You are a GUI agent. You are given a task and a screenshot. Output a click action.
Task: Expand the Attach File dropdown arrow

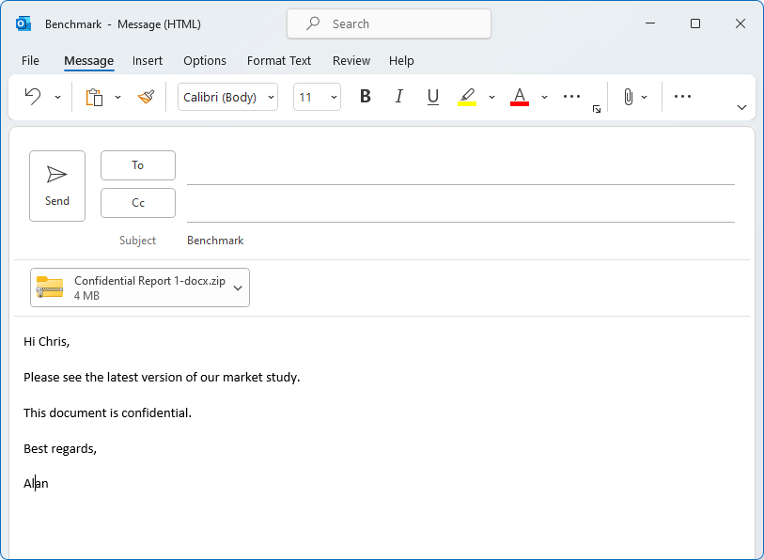coord(644,97)
